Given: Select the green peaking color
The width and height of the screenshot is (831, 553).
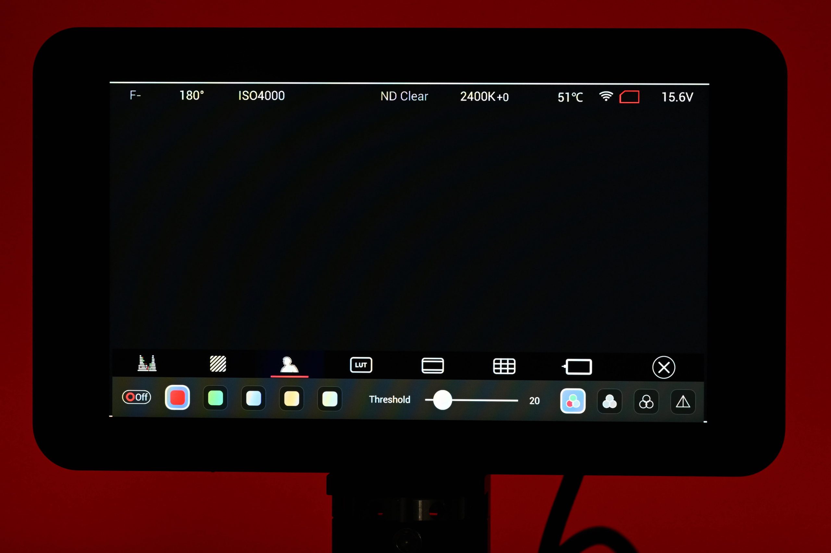Looking at the screenshot, I should click(215, 398).
